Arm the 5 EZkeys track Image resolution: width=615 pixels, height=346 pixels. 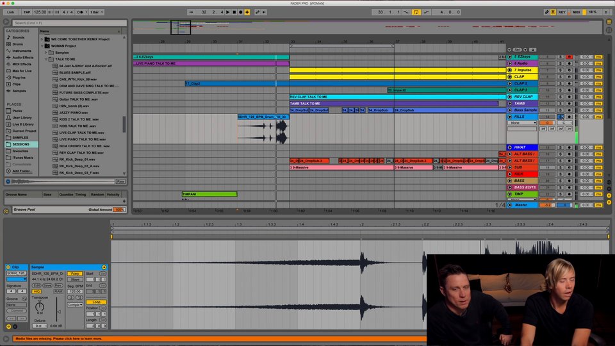[569, 57]
